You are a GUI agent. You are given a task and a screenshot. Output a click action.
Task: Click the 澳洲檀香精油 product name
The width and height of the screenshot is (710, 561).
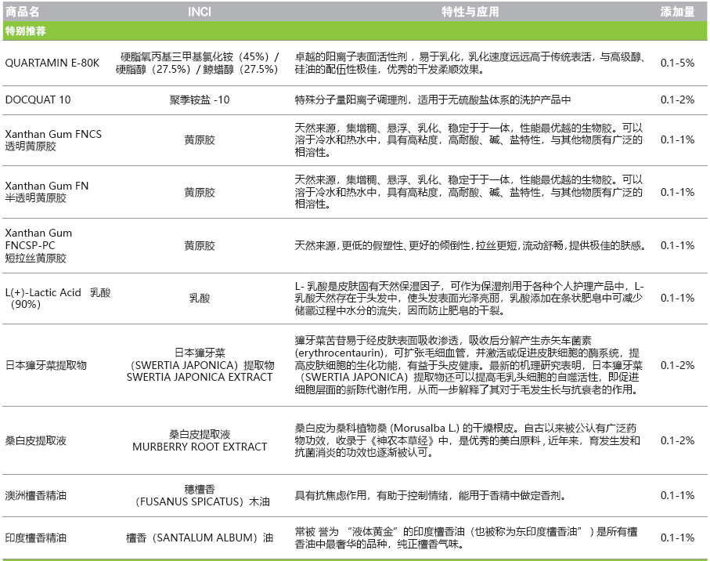point(36,495)
